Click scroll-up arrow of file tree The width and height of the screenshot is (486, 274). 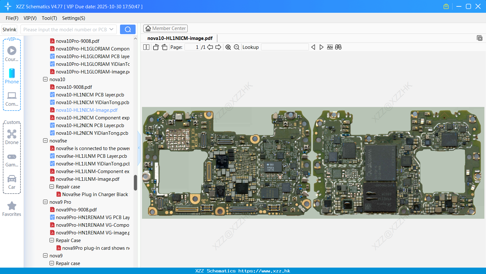[135, 39]
